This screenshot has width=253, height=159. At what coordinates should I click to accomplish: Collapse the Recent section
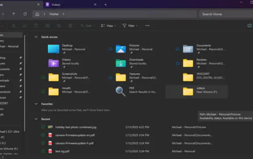click(x=36, y=119)
